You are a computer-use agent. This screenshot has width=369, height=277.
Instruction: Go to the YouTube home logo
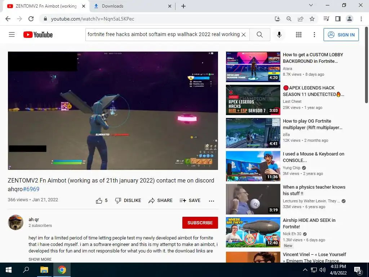tap(38, 35)
